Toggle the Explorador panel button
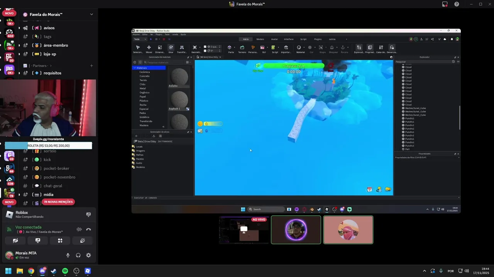 coord(359,49)
